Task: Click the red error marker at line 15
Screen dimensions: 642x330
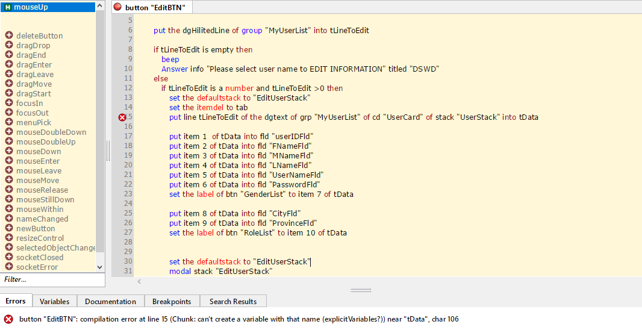Action: point(122,117)
